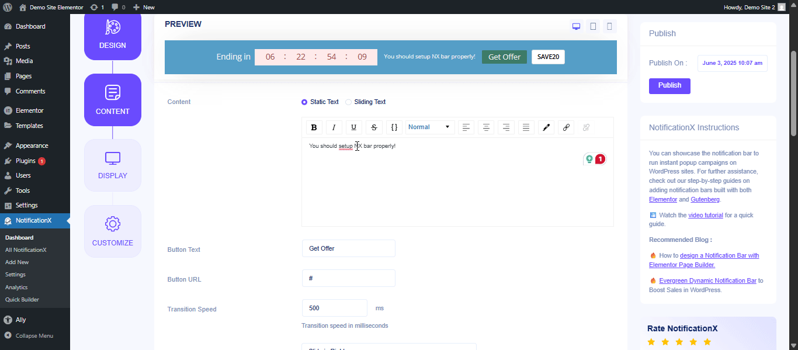Screen dimensions: 798x350
Task: Justify text in editor
Action: point(526,127)
